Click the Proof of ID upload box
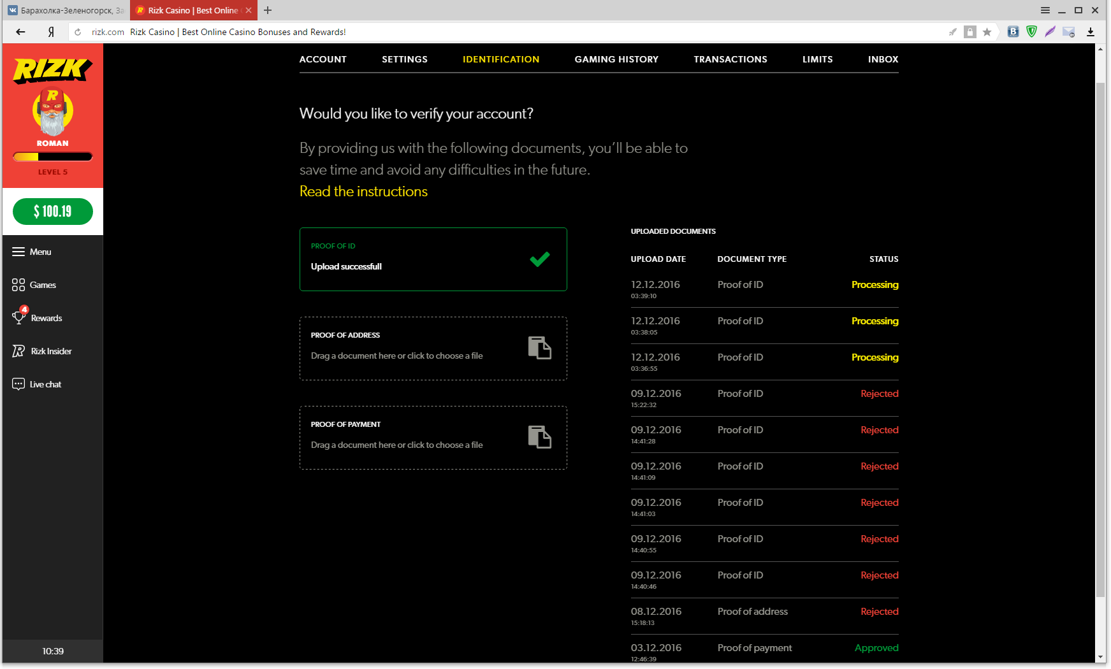 pyautogui.click(x=433, y=259)
